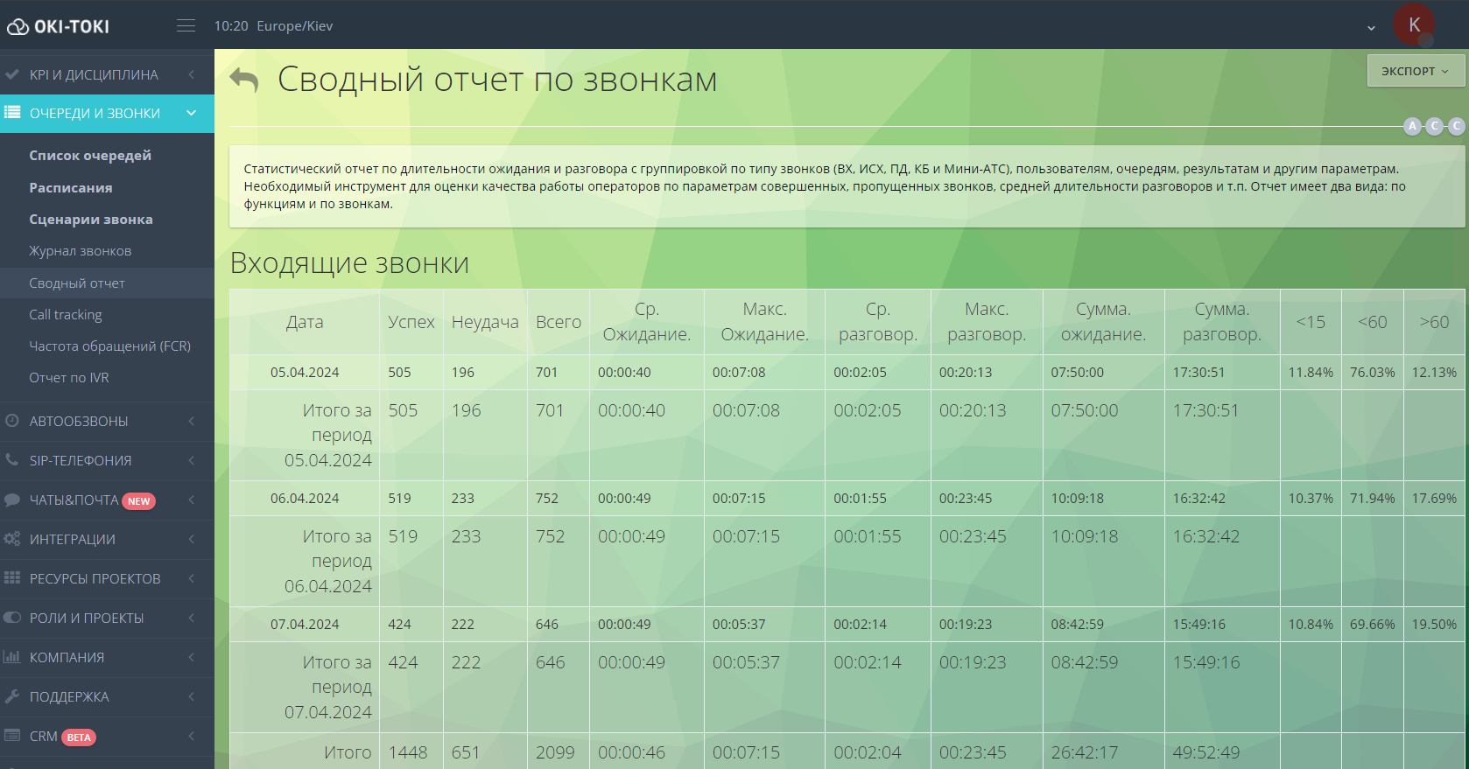The width and height of the screenshot is (1469, 769).
Task: Click the round A badge under Экспорт
Action: click(x=1412, y=126)
